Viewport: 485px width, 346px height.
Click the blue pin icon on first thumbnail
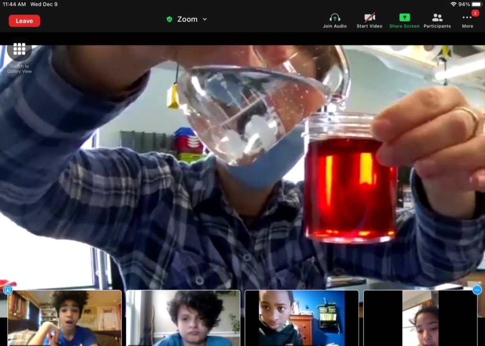8,290
